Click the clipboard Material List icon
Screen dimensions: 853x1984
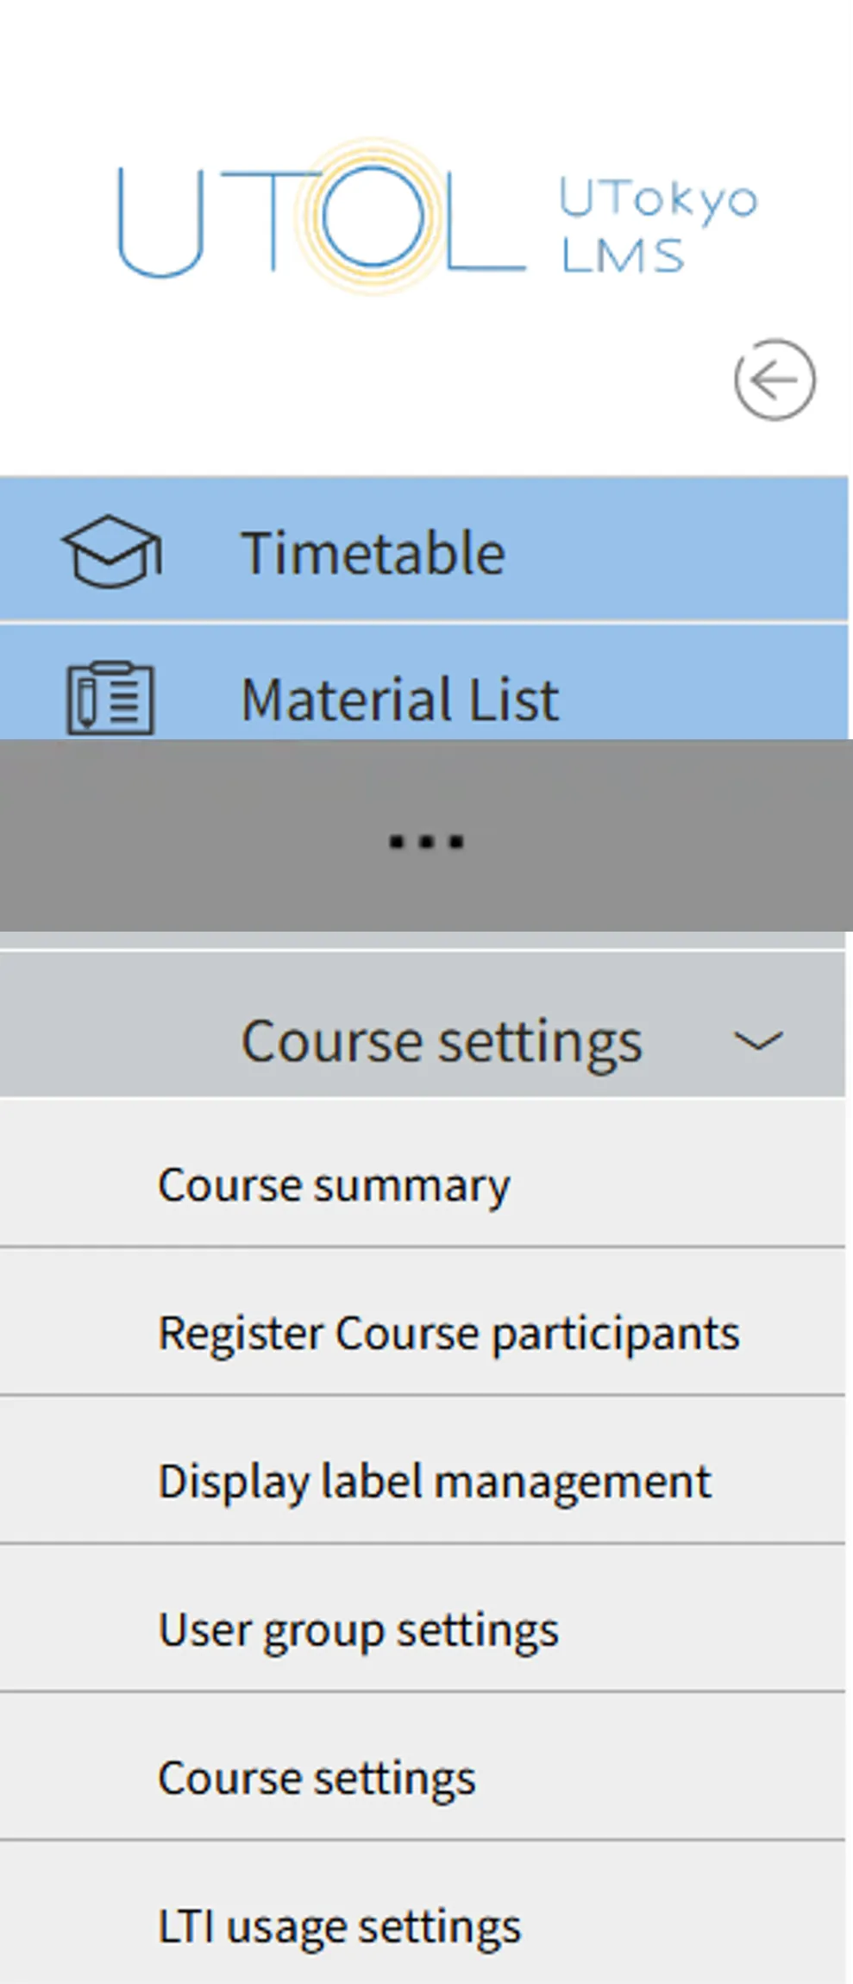(110, 699)
